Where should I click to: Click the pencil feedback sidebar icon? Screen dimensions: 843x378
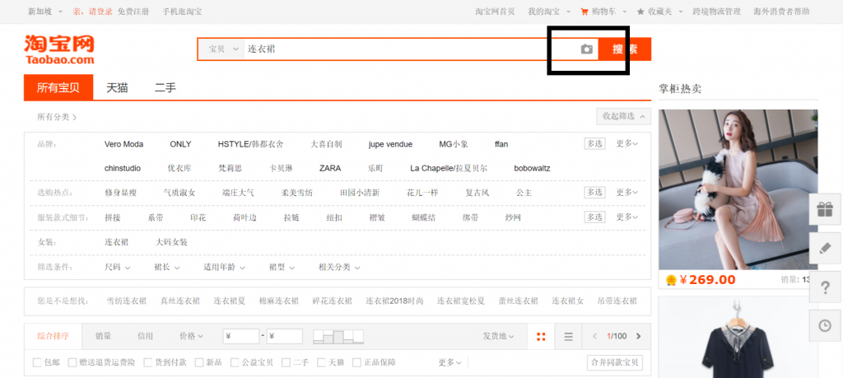pos(825,248)
